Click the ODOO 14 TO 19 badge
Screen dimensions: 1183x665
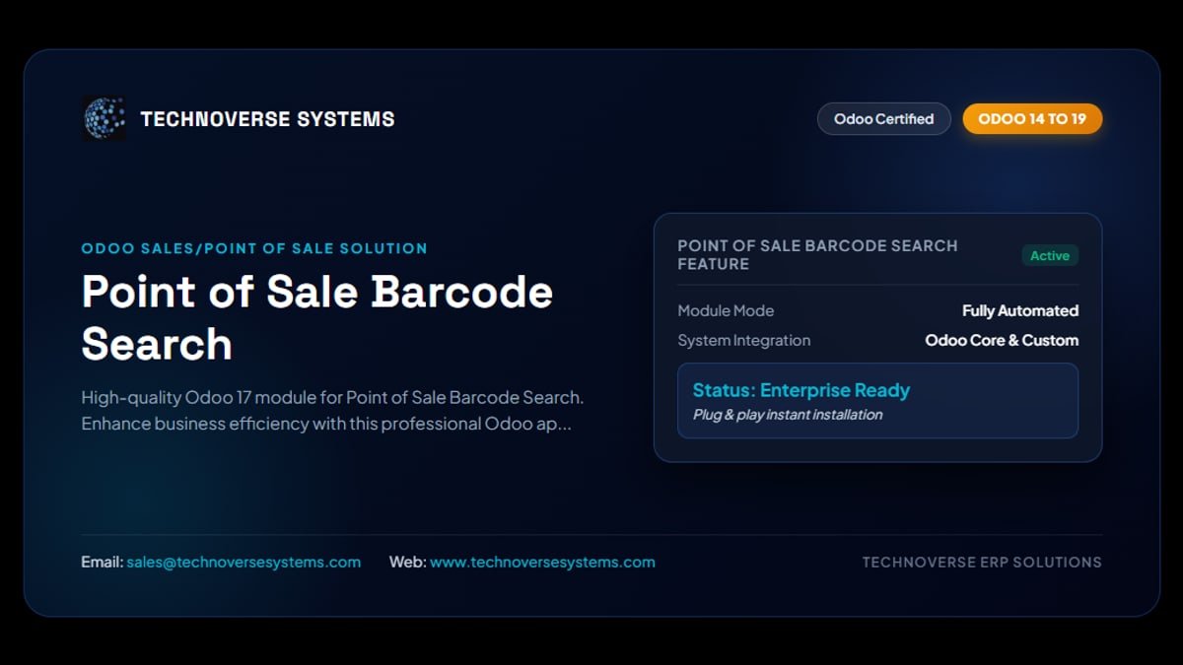[1032, 119]
